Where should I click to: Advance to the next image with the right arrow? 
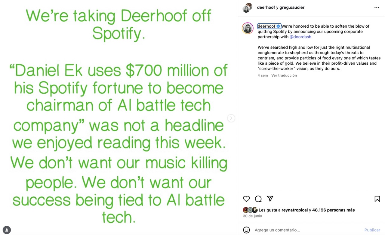(x=231, y=118)
